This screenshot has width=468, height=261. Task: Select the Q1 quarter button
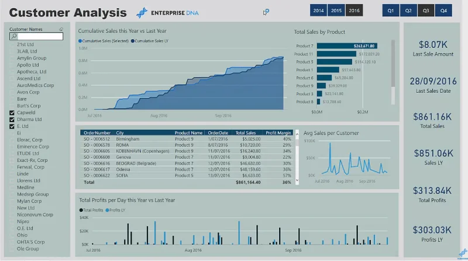391,11
